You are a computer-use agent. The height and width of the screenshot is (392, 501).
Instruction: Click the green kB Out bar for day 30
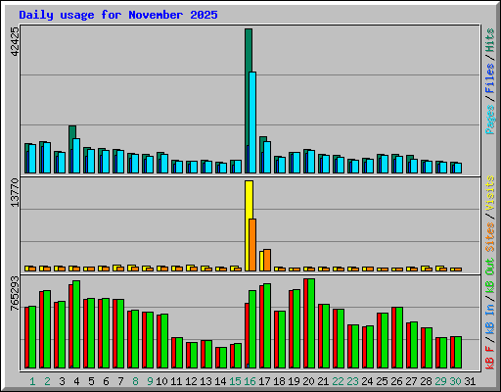(x=458, y=352)
